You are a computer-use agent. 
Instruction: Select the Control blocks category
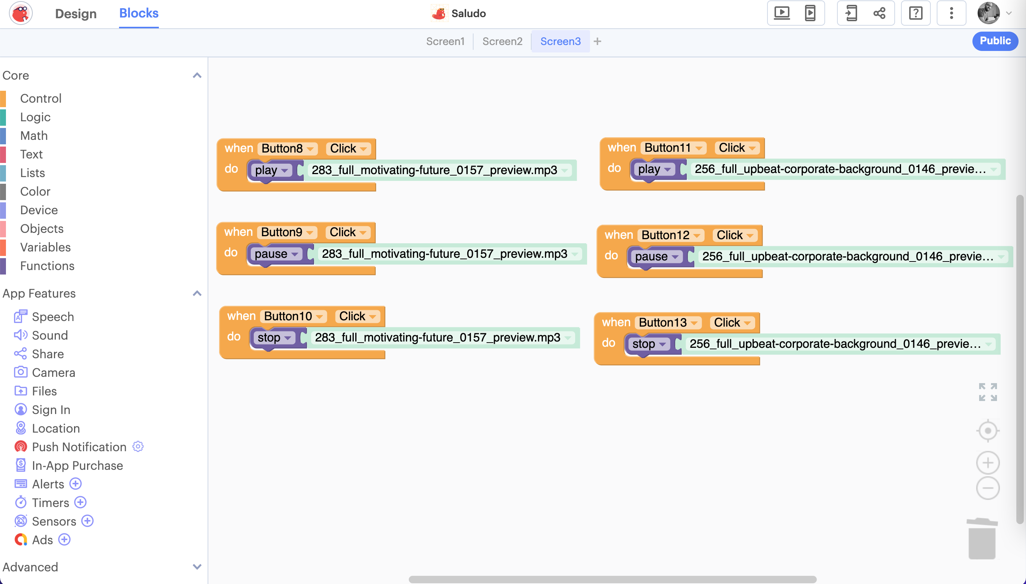point(41,98)
